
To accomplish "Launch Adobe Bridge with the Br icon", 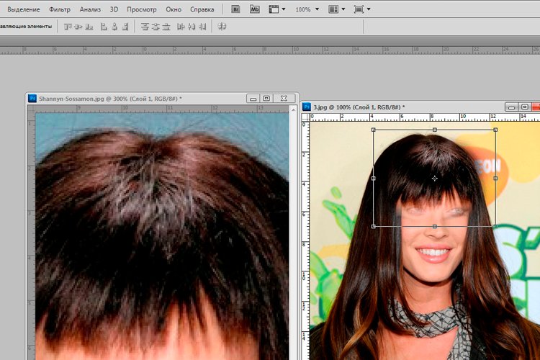I will click(237, 9).
